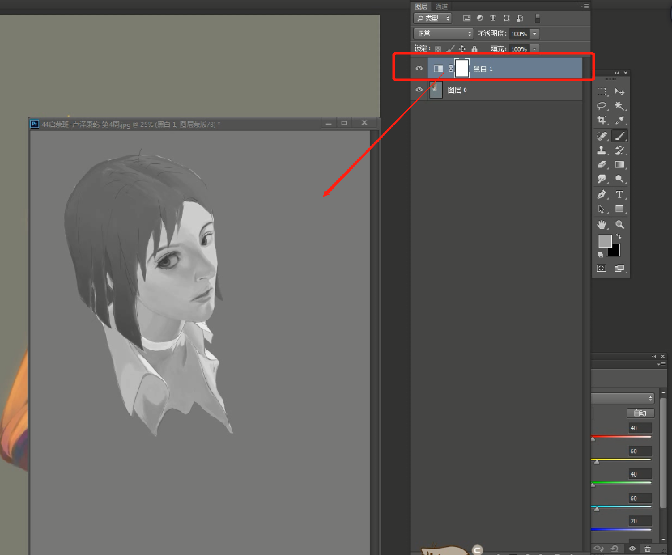Viewport: 672px width, 555px height.
Task: Select the Eraser tool
Action: coord(602,165)
